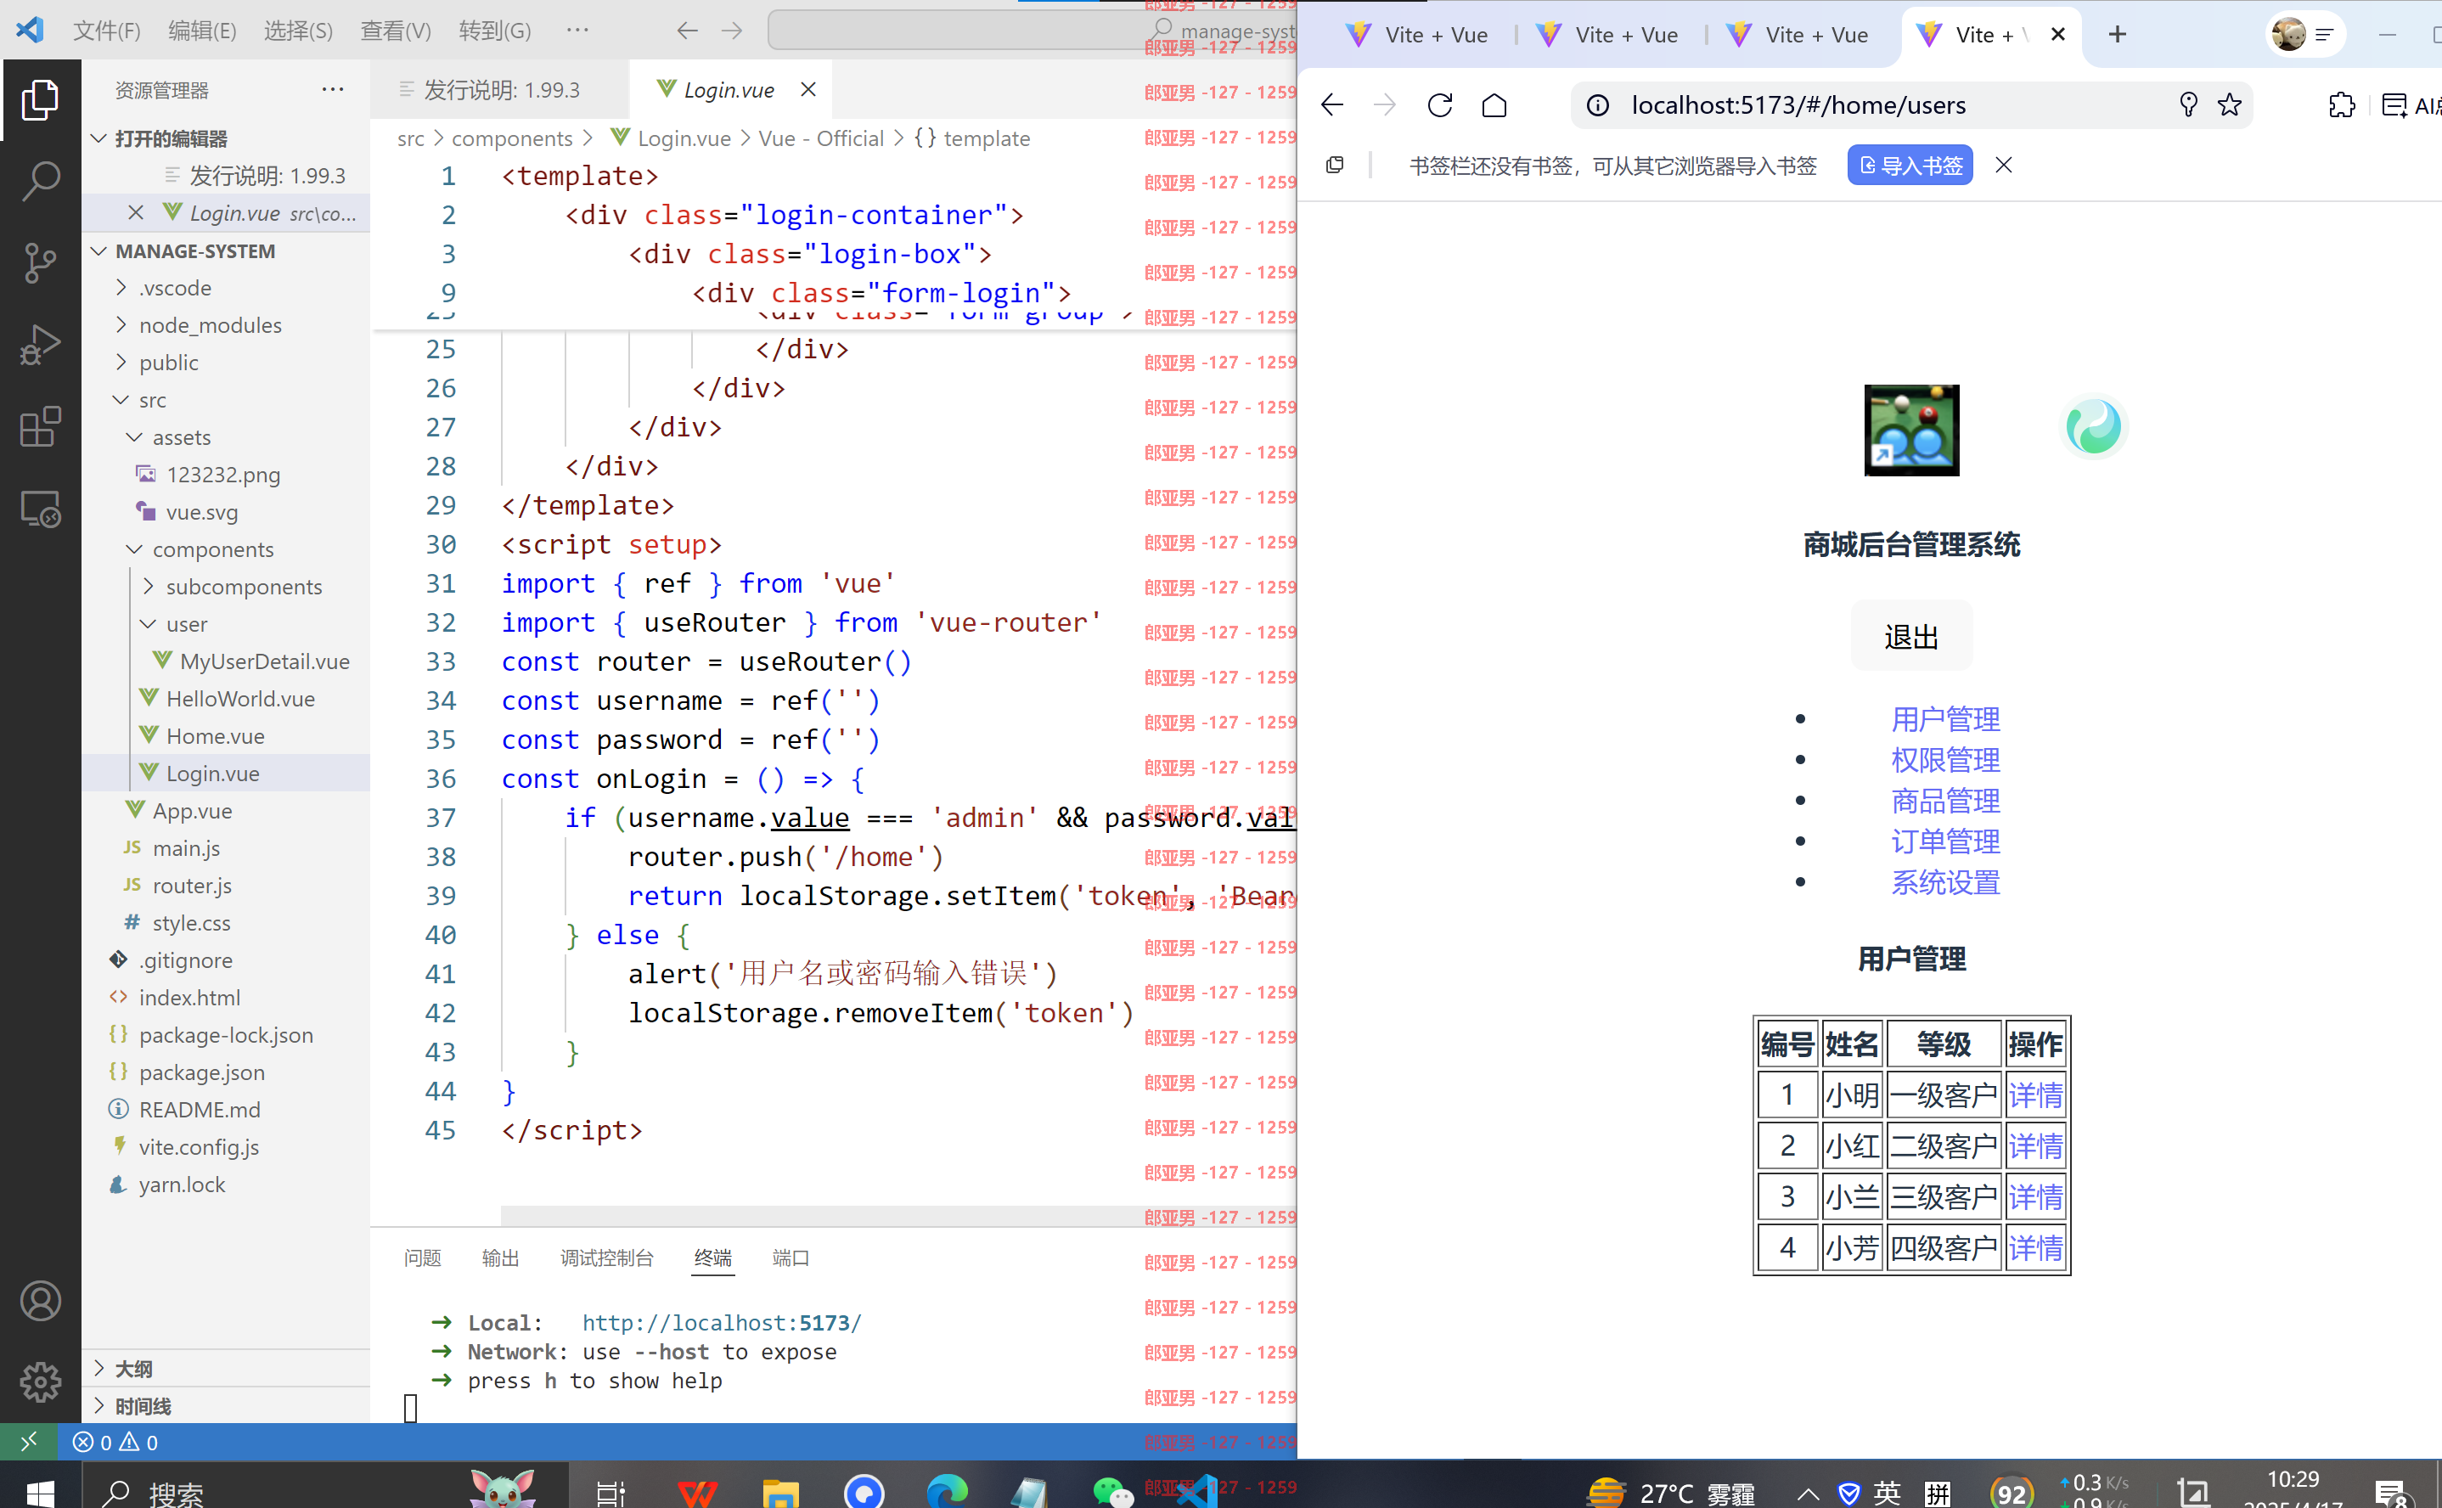Image resolution: width=2442 pixels, height=1508 pixels.
Task: Collapse the src folder
Action: [121, 400]
